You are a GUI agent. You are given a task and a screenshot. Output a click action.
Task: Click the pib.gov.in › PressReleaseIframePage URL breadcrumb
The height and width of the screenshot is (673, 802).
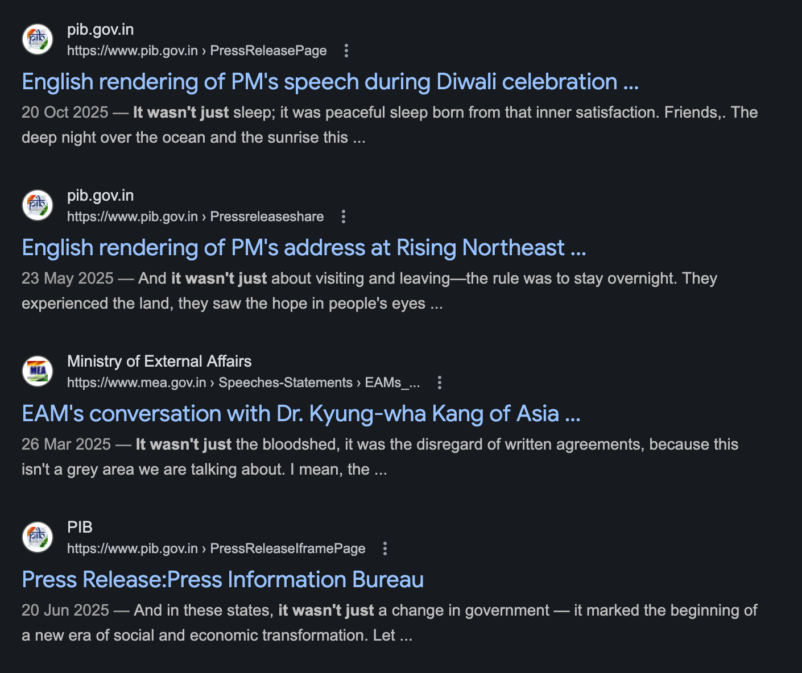point(216,549)
